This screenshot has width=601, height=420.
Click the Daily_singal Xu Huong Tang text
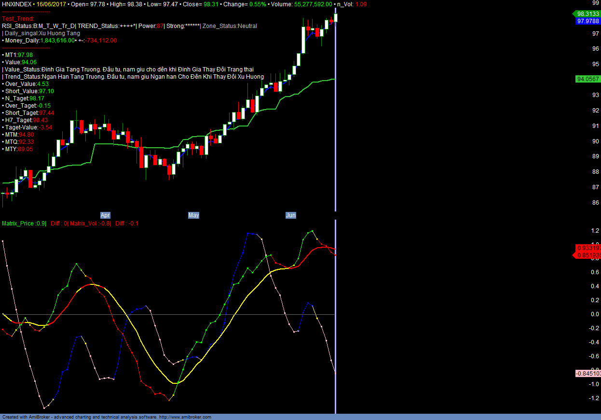pyautogui.click(x=42, y=33)
